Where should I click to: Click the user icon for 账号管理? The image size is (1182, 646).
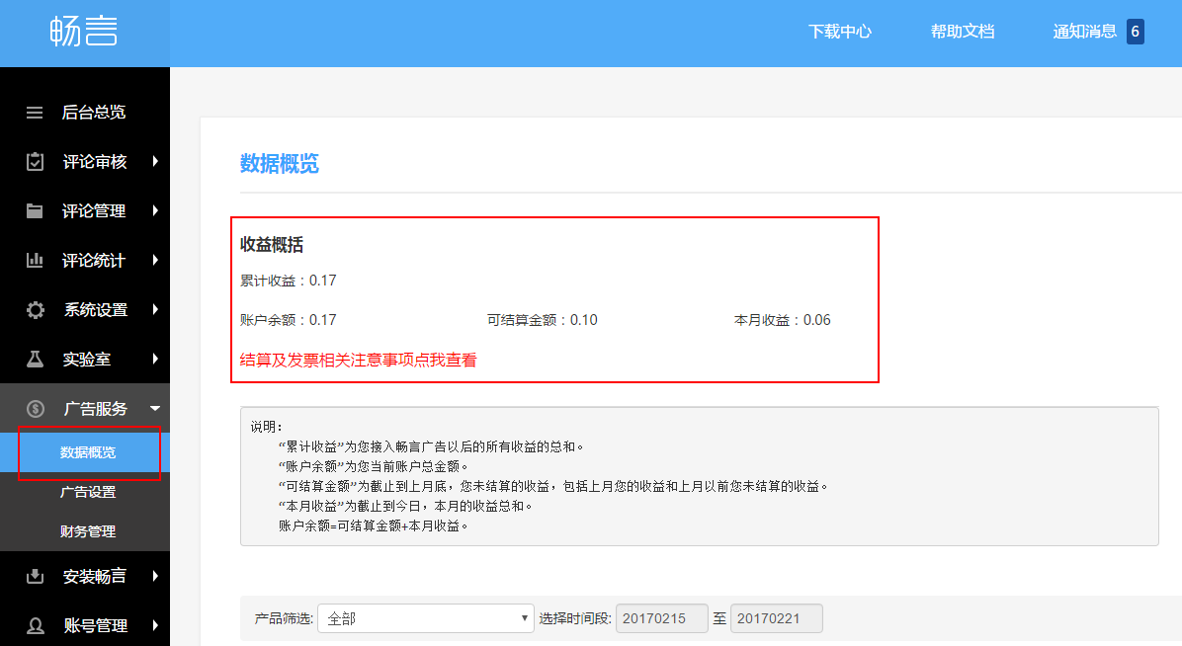[x=35, y=625]
